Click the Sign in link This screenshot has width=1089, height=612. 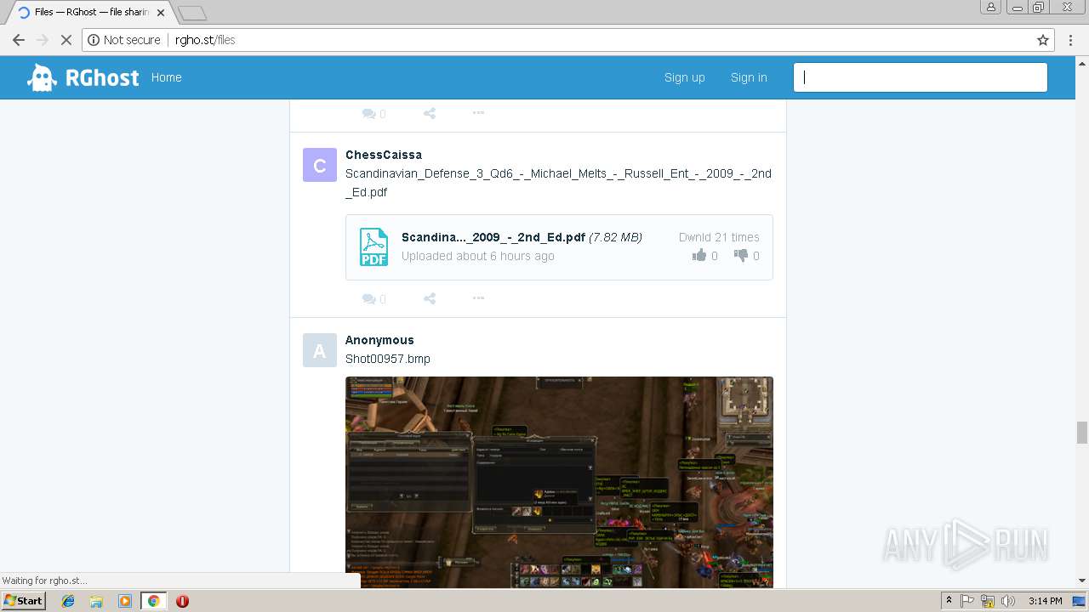pyautogui.click(x=749, y=77)
